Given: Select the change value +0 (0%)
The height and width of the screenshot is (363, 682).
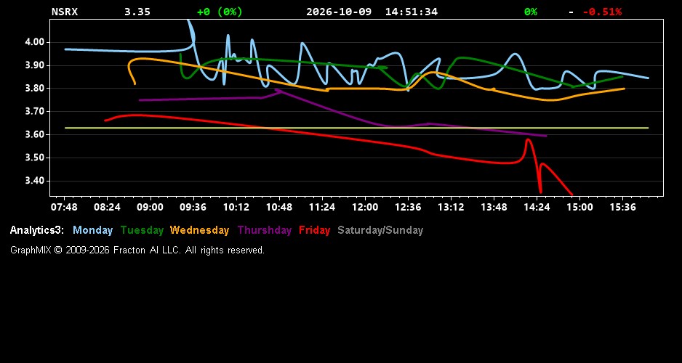Looking at the screenshot, I should 220,12.
